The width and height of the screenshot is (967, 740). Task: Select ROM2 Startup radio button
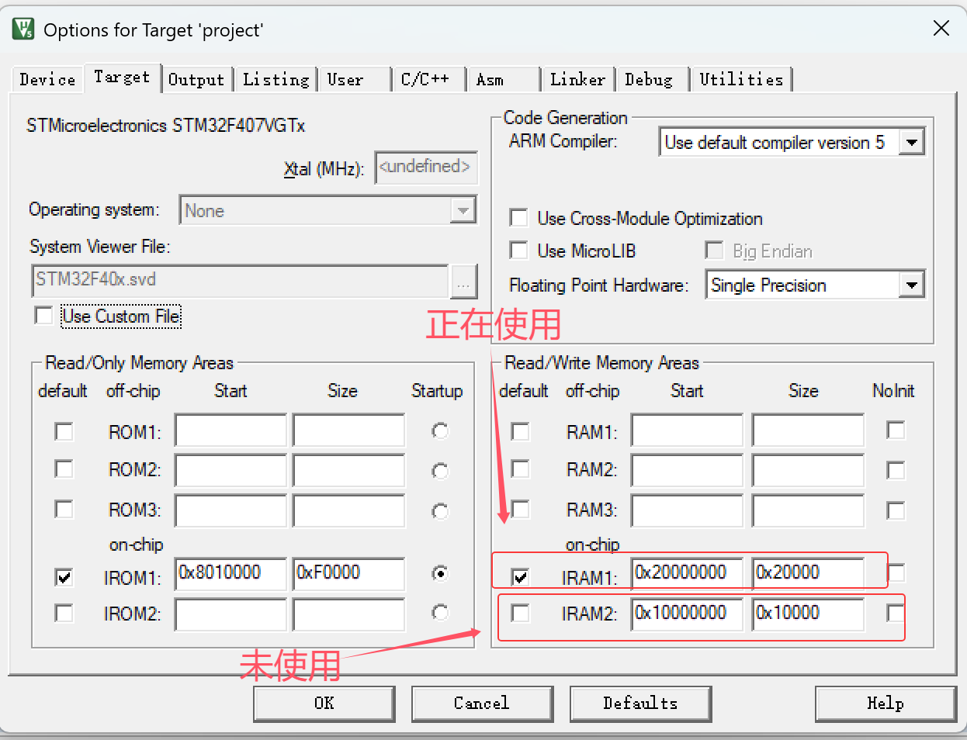[x=440, y=471]
